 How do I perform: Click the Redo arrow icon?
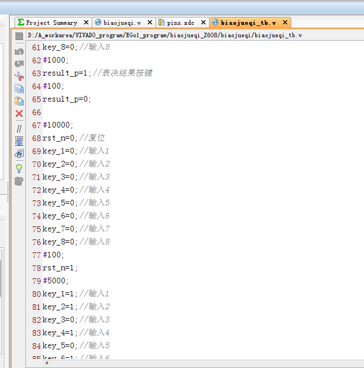pyautogui.click(x=19, y=64)
